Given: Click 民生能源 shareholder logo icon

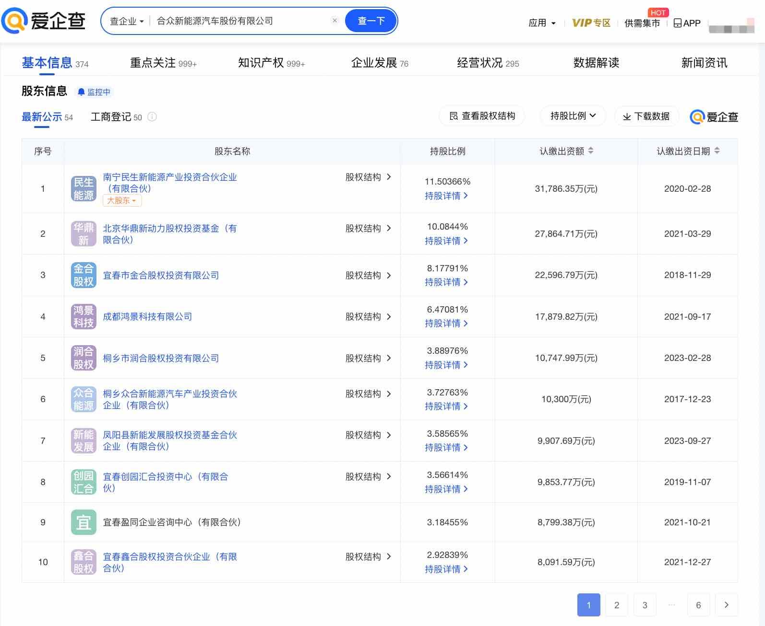Looking at the screenshot, I should [84, 189].
